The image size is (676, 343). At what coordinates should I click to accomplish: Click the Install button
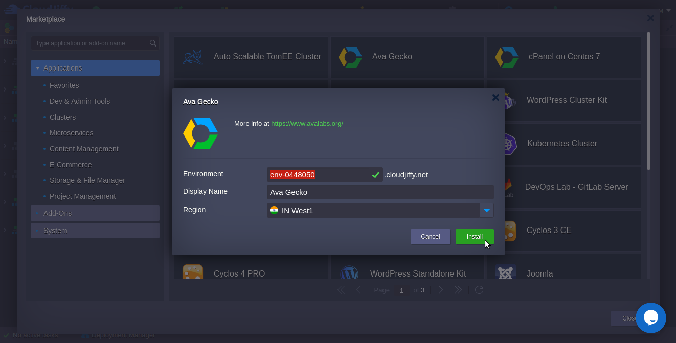[x=474, y=237]
